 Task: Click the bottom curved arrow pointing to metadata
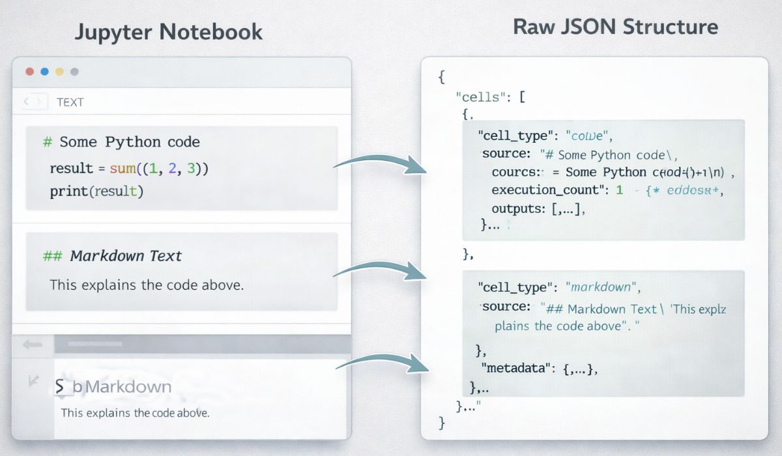(x=380, y=362)
